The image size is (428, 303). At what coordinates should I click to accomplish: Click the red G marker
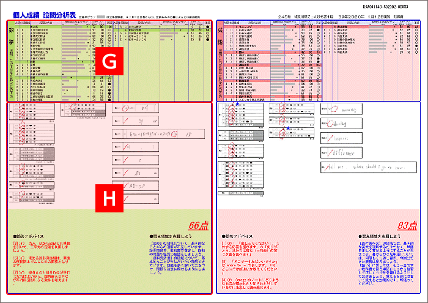[108, 61]
